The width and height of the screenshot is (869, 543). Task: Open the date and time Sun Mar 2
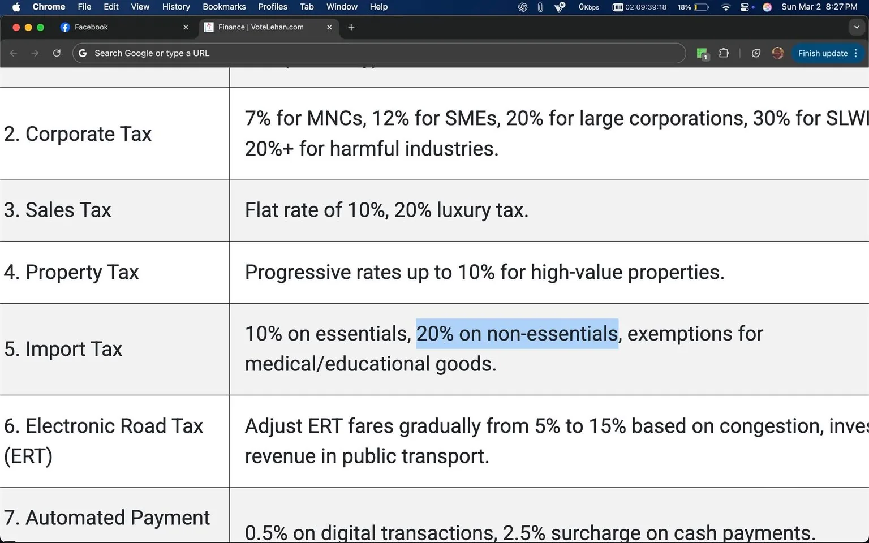(x=819, y=7)
